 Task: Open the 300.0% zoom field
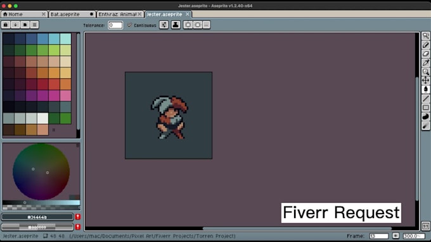(x=414, y=236)
